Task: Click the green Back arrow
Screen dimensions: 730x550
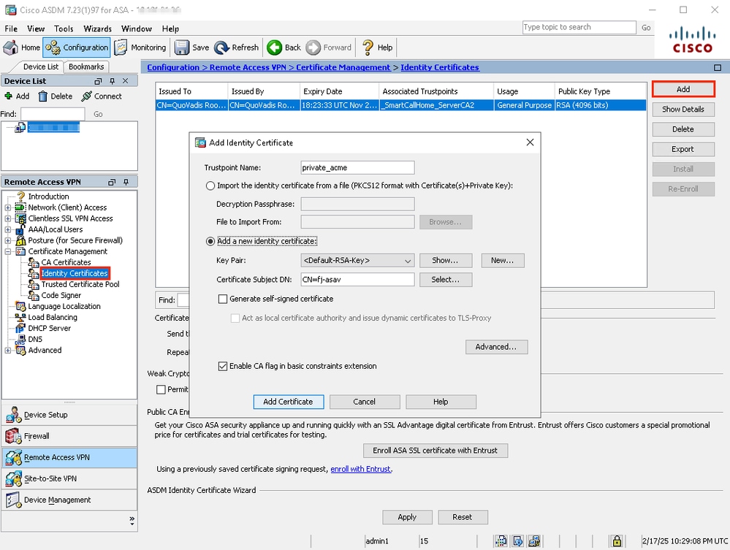Action: (275, 47)
